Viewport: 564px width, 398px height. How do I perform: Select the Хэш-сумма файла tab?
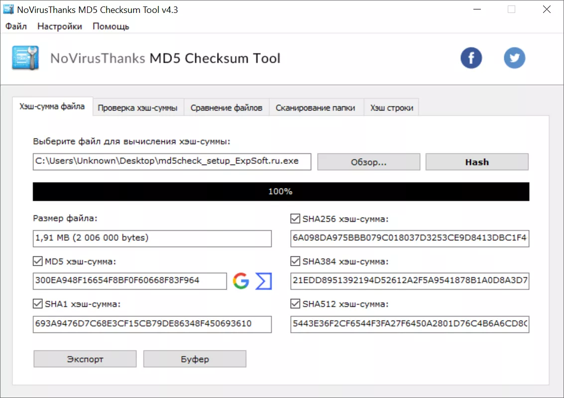[52, 106]
